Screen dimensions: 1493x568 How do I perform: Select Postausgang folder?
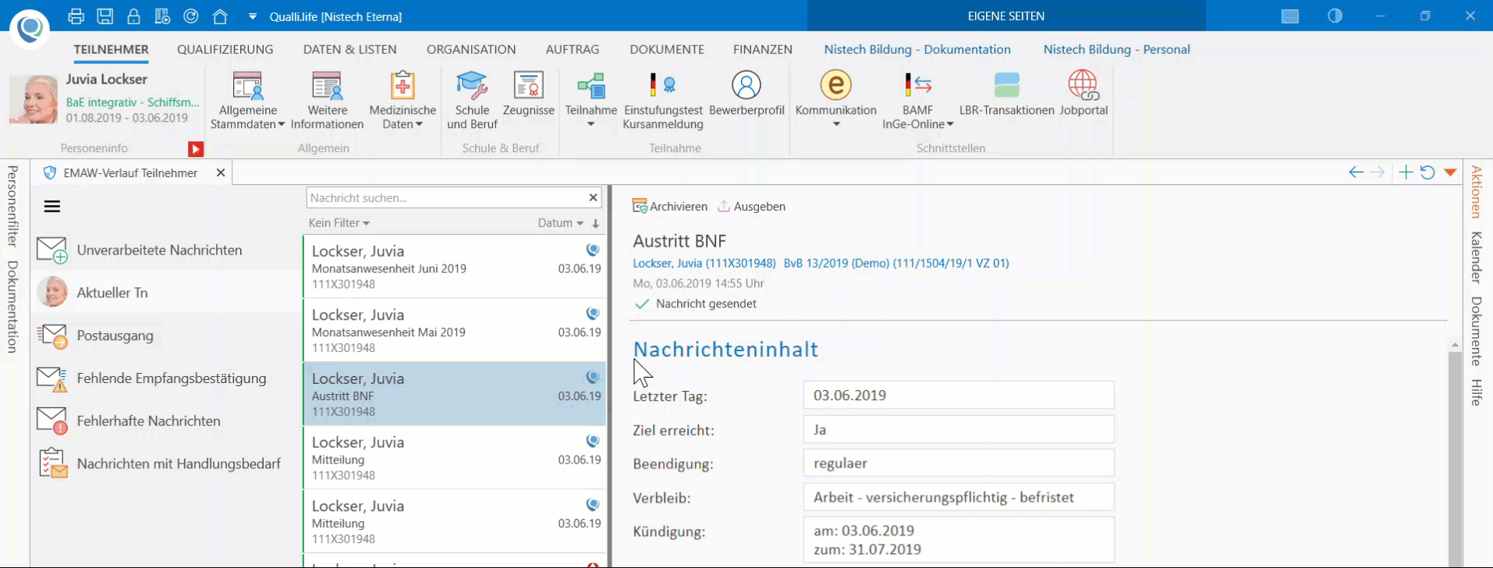(x=165, y=335)
